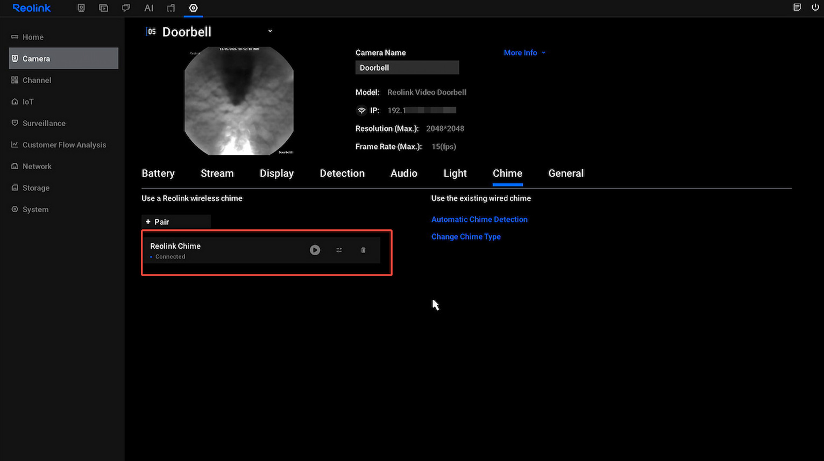Screen dimensions: 824x461
Task: Select Camera in the sidebar
Action: point(63,59)
